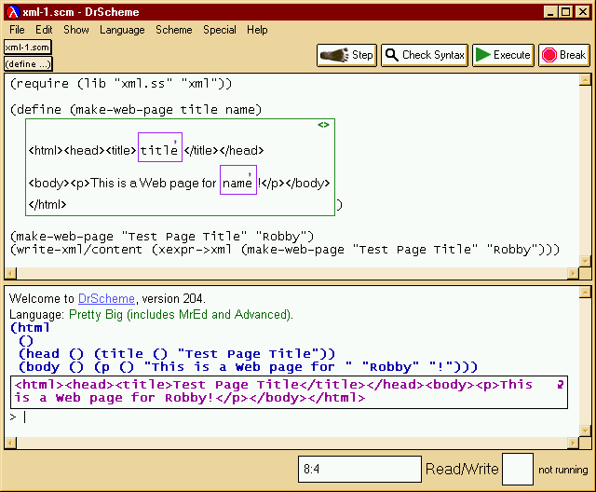The height and width of the screenshot is (492, 596).
Task: Click the '</html>' closing tag in XML box
Action: click(x=47, y=205)
